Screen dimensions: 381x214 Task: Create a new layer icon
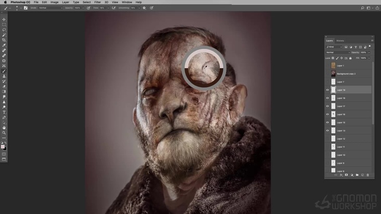pos(363,175)
